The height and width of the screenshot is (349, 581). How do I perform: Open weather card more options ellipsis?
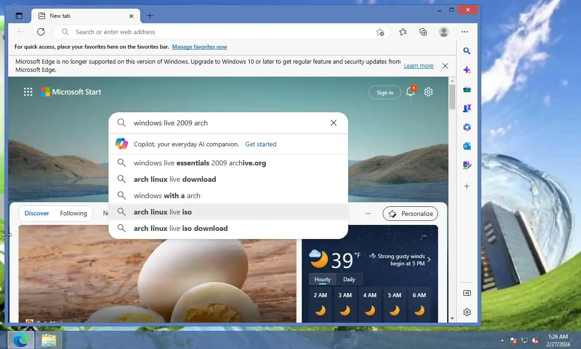coord(424,236)
